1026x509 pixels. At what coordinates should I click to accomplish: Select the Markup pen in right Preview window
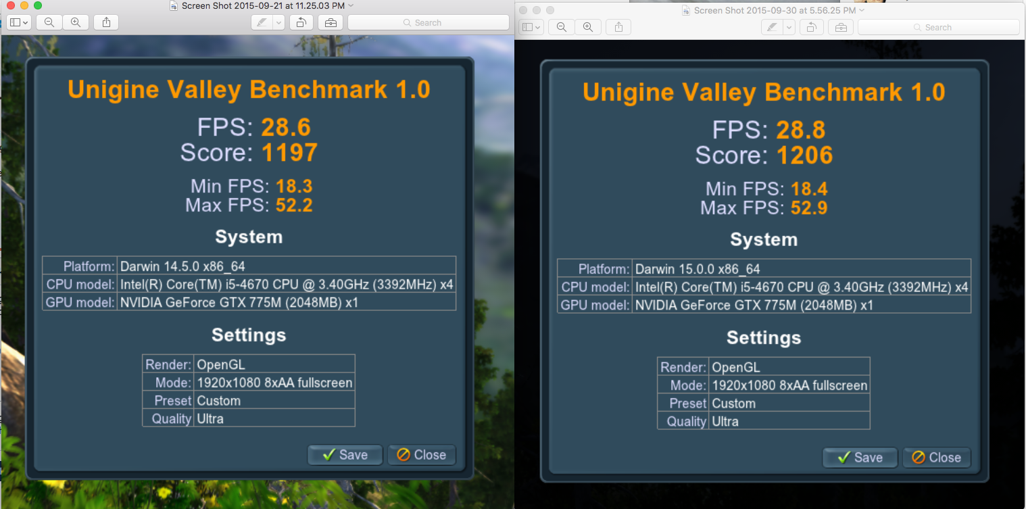[x=772, y=27]
